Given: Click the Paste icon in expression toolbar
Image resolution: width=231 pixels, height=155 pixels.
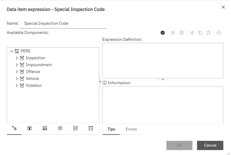Looking at the screenshot, I should (209, 33).
